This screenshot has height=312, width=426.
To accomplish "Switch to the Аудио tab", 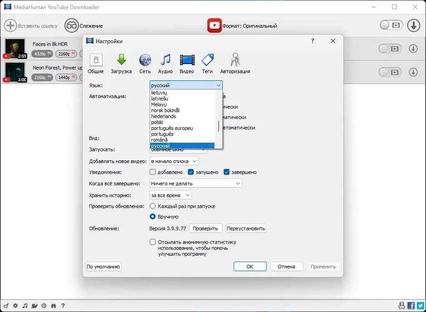I will point(165,64).
